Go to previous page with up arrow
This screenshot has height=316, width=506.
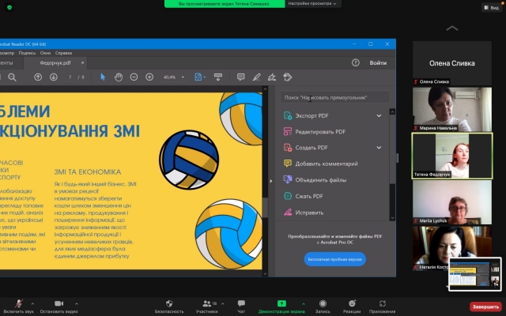click(x=38, y=77)
